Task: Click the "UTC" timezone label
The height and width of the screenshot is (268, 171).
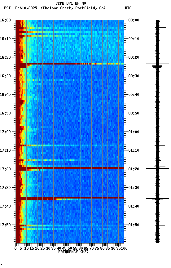Action: tap(128, 8)
